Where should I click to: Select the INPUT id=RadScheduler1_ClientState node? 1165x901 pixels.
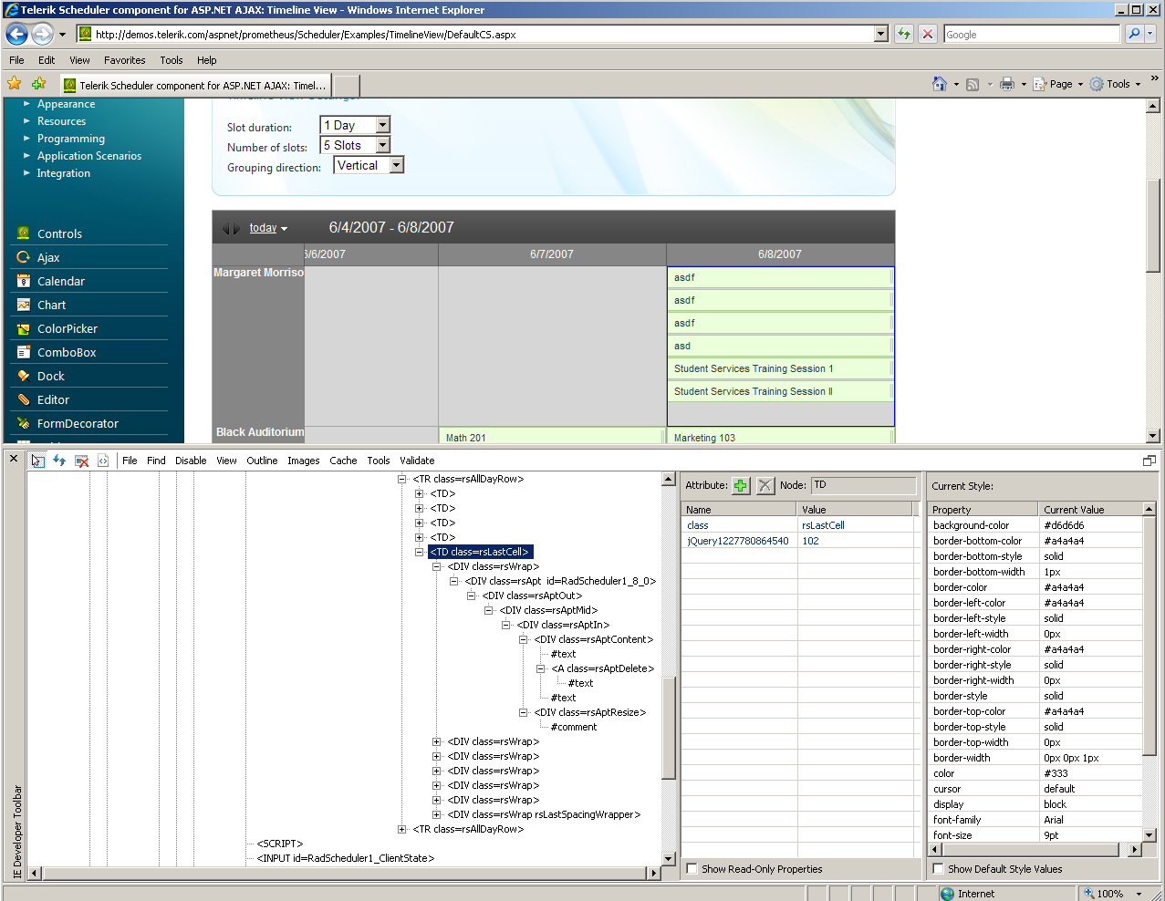click(x=345, y=858)
